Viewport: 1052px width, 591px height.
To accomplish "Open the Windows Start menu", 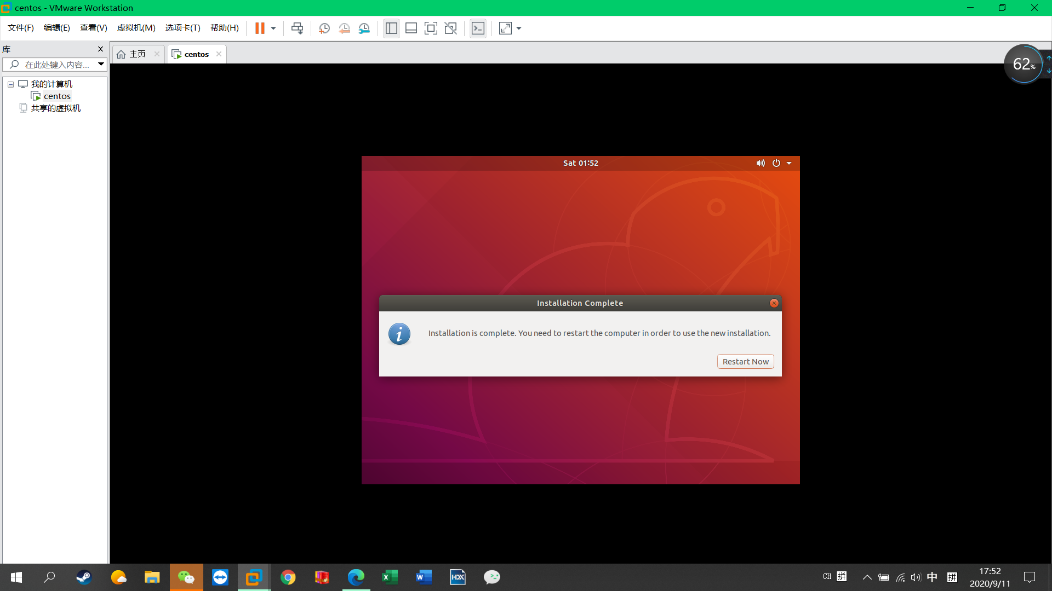I will click(x=16, y=577).
